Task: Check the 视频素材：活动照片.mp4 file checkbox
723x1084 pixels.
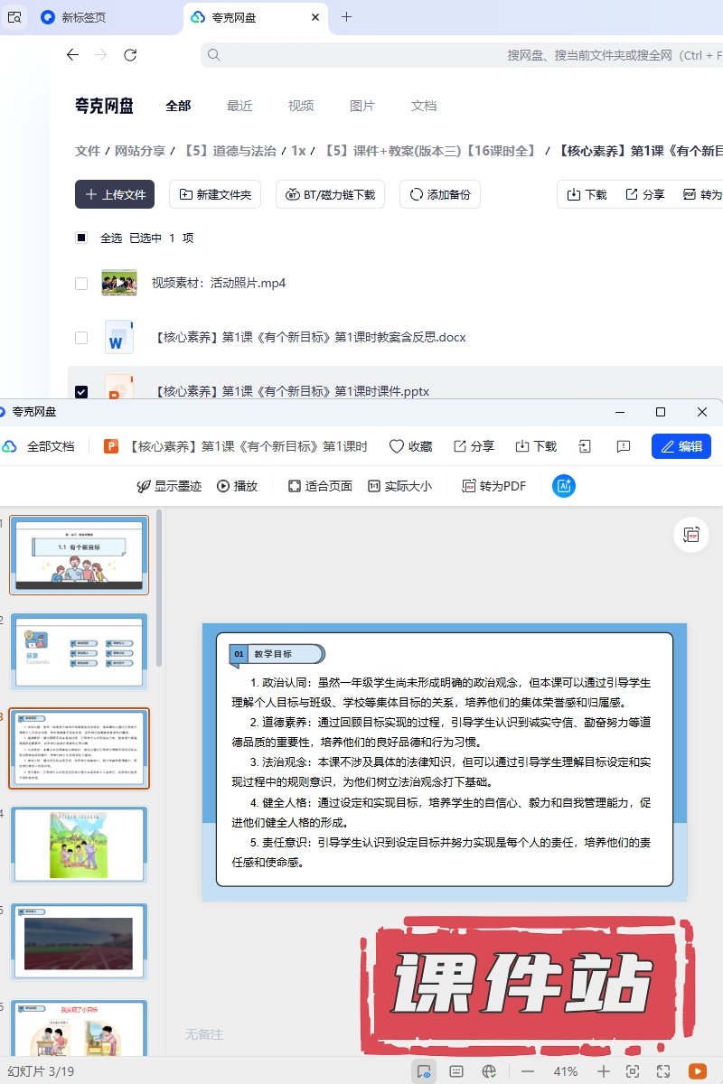Action: (x=81, y=283)
